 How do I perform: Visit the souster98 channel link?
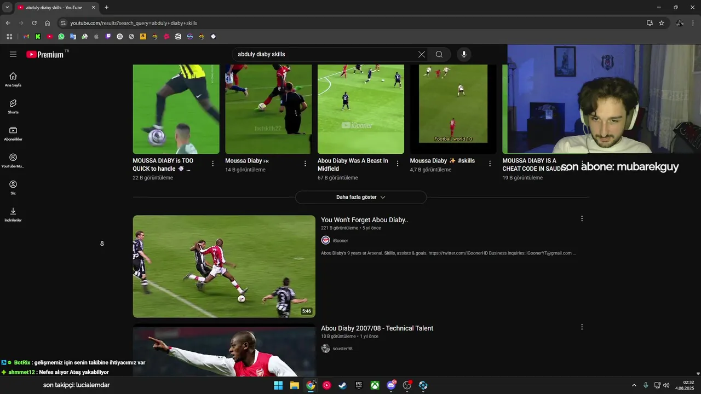(342, 349)
